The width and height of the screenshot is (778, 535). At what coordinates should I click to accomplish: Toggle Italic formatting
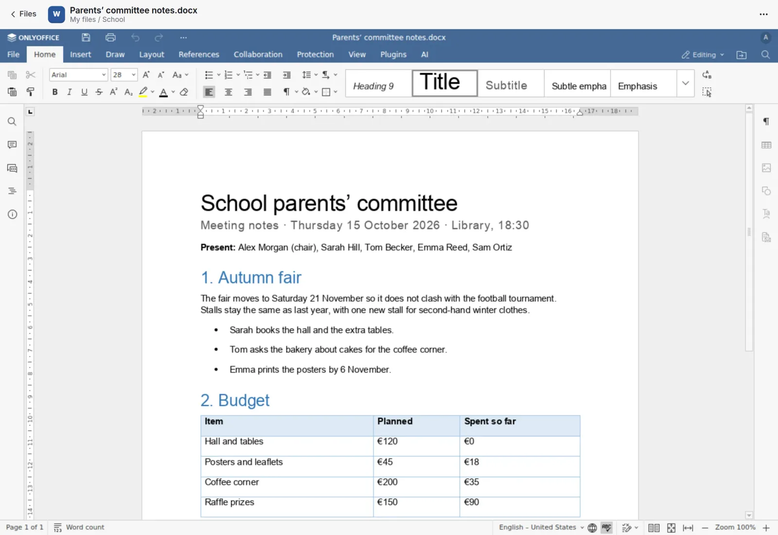[x=70, y=92]
